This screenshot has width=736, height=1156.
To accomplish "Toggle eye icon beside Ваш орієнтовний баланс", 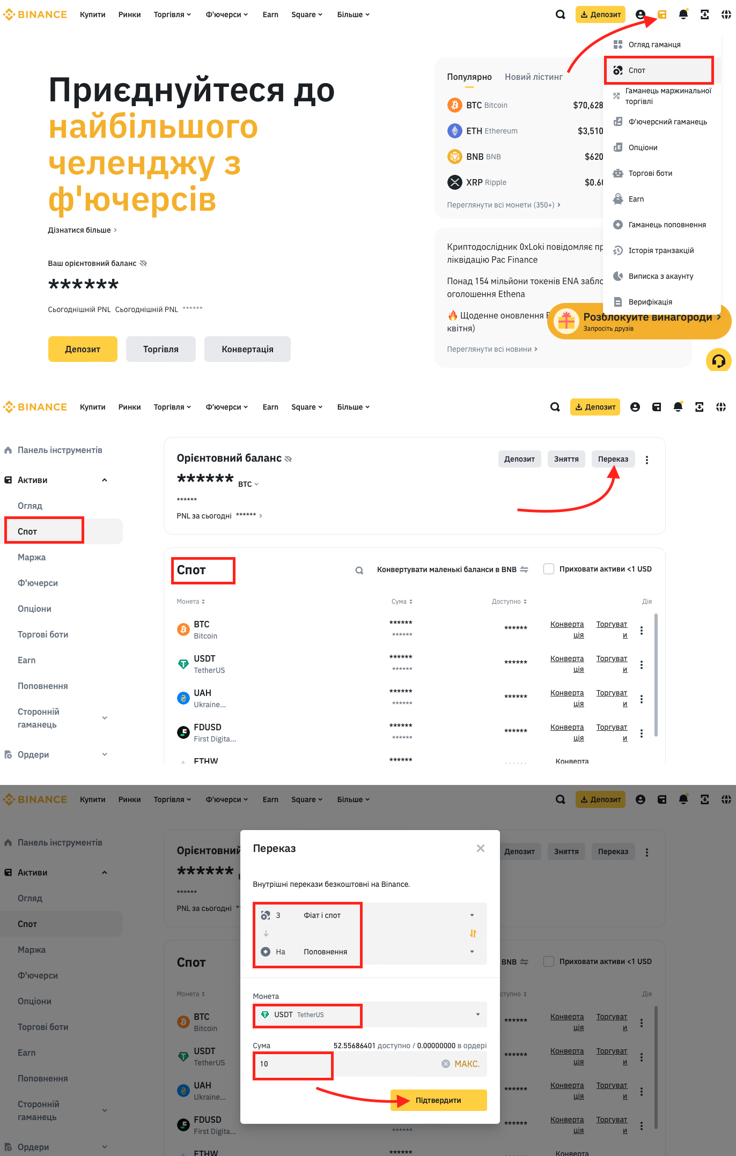I will pos(143,263).
